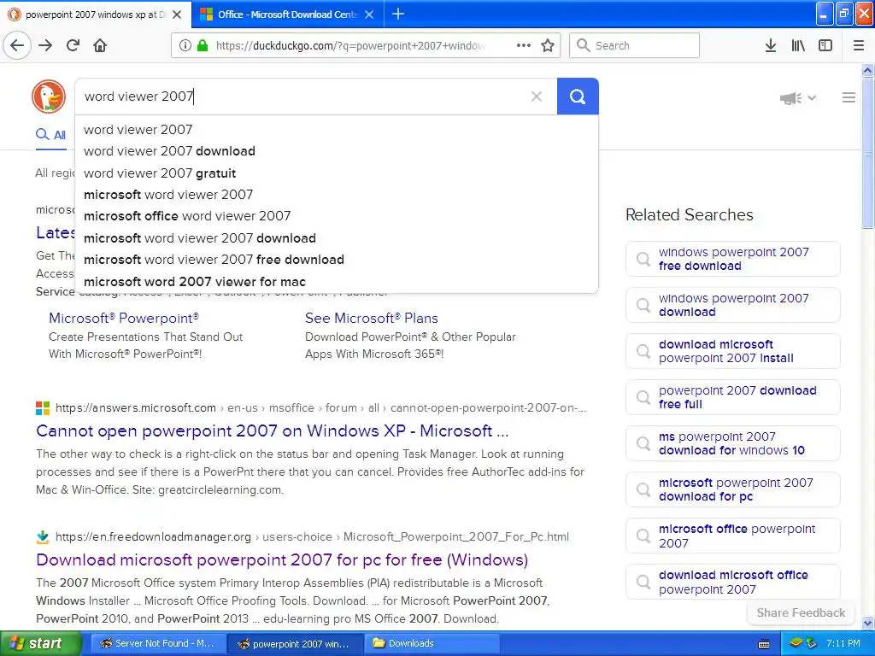The image size is (875, 656).
Task: Choose suggestion 'word viewer 2007'
Action: [337, 130]
